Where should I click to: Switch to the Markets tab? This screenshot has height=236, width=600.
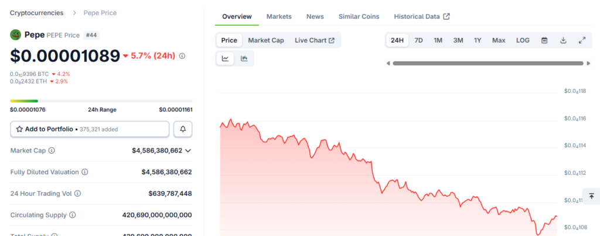(279, 16)
